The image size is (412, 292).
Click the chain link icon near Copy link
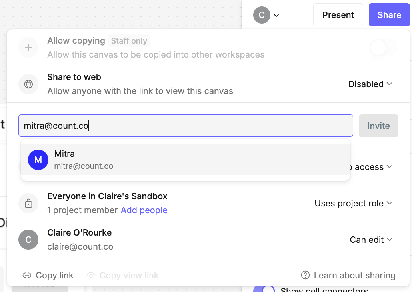pyautogui.click(x=27, y=275)
